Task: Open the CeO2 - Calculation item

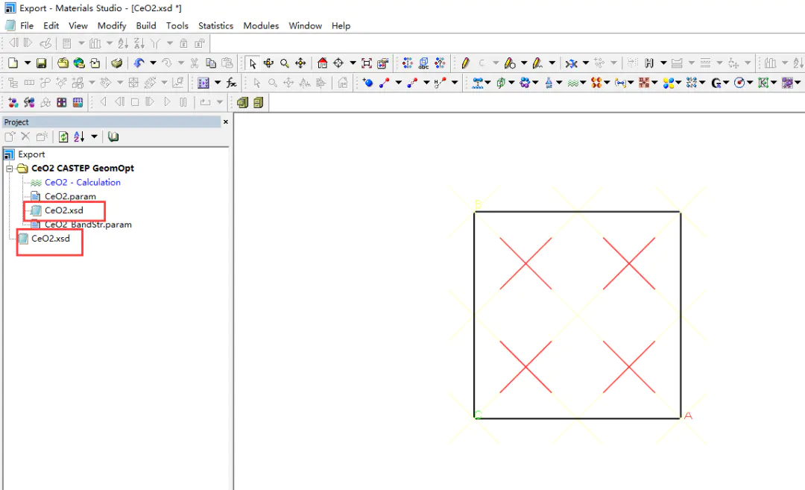Action: [83, 182]
